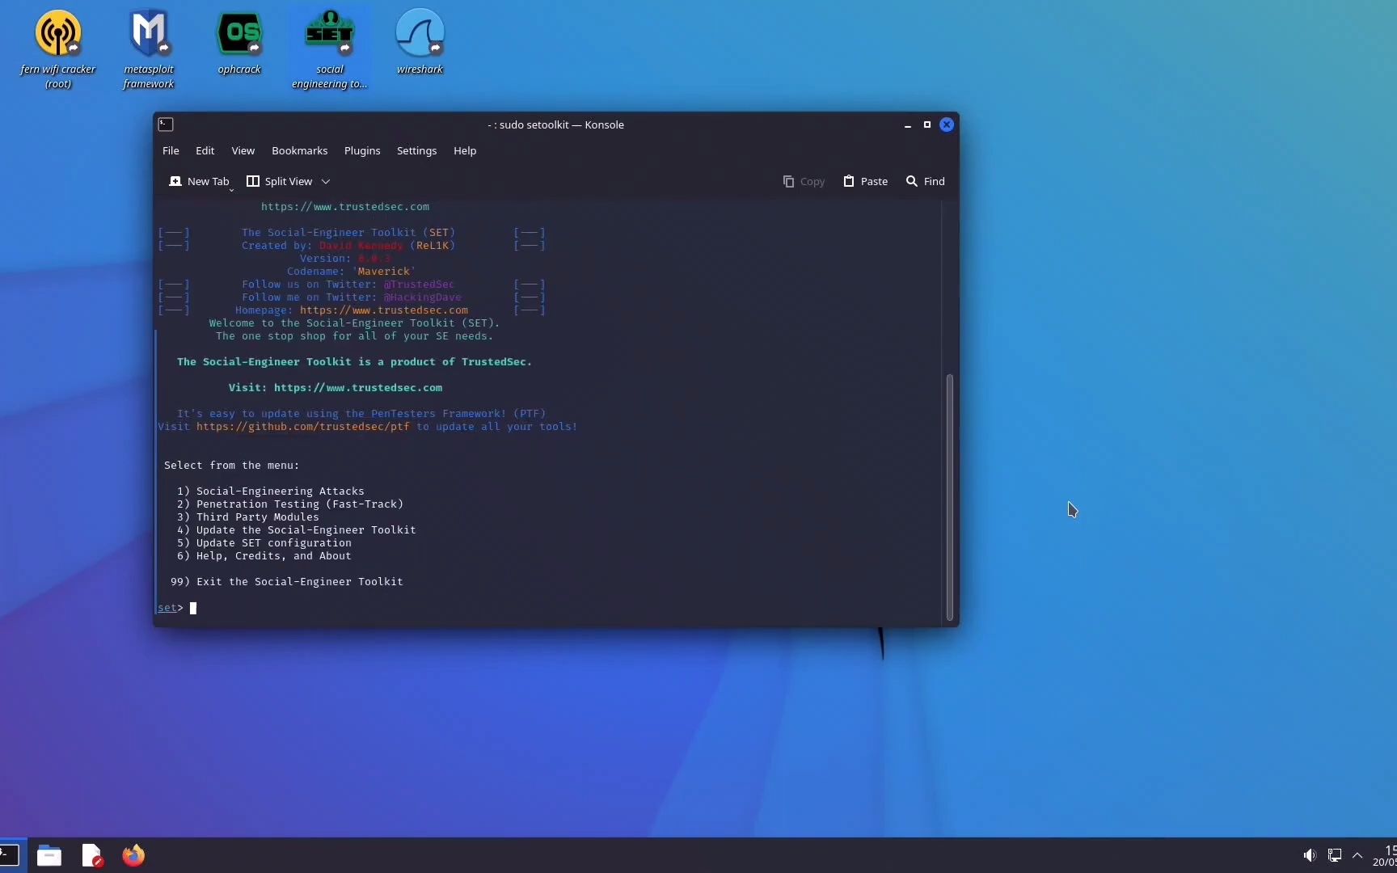Image resolution: width=1397 pixels, height=873 pixels.
Task: Expand the Split View dropdown arrow
Action: click(x=326, y=181)
